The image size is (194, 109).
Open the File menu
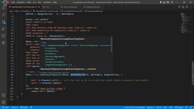click(8, 2)
